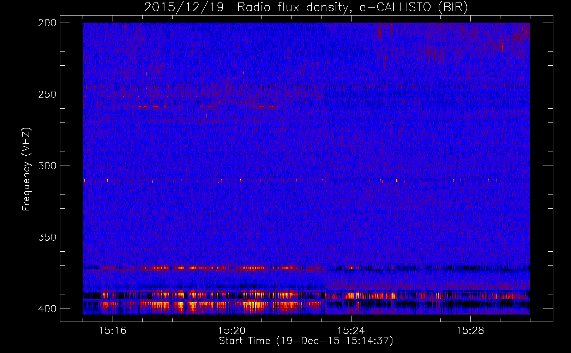571x353 pixels.
Task: Click the 'Frequency (MHZ)' axis label
Action: tap(26, 169)
